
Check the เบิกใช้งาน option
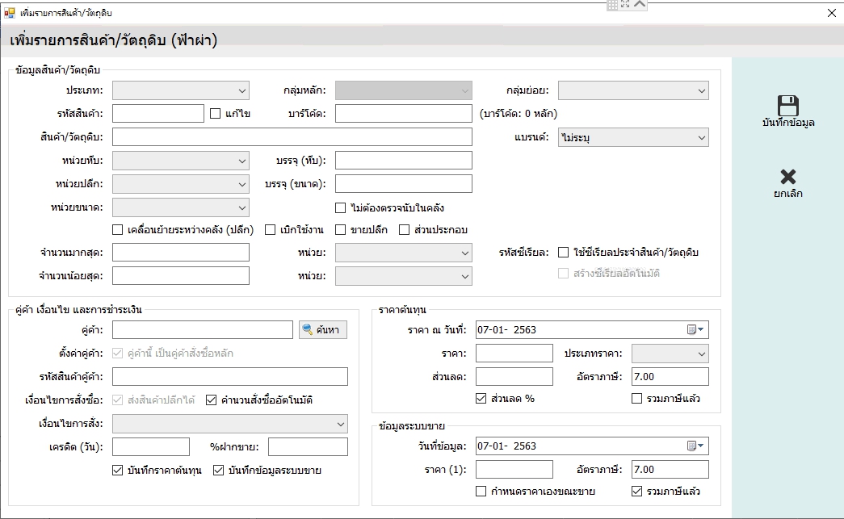[271, 230]
